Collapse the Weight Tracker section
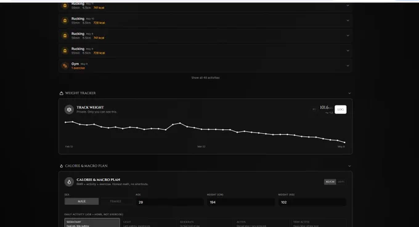The width and height of the screenshot is (419, 227). click(349, 93)
